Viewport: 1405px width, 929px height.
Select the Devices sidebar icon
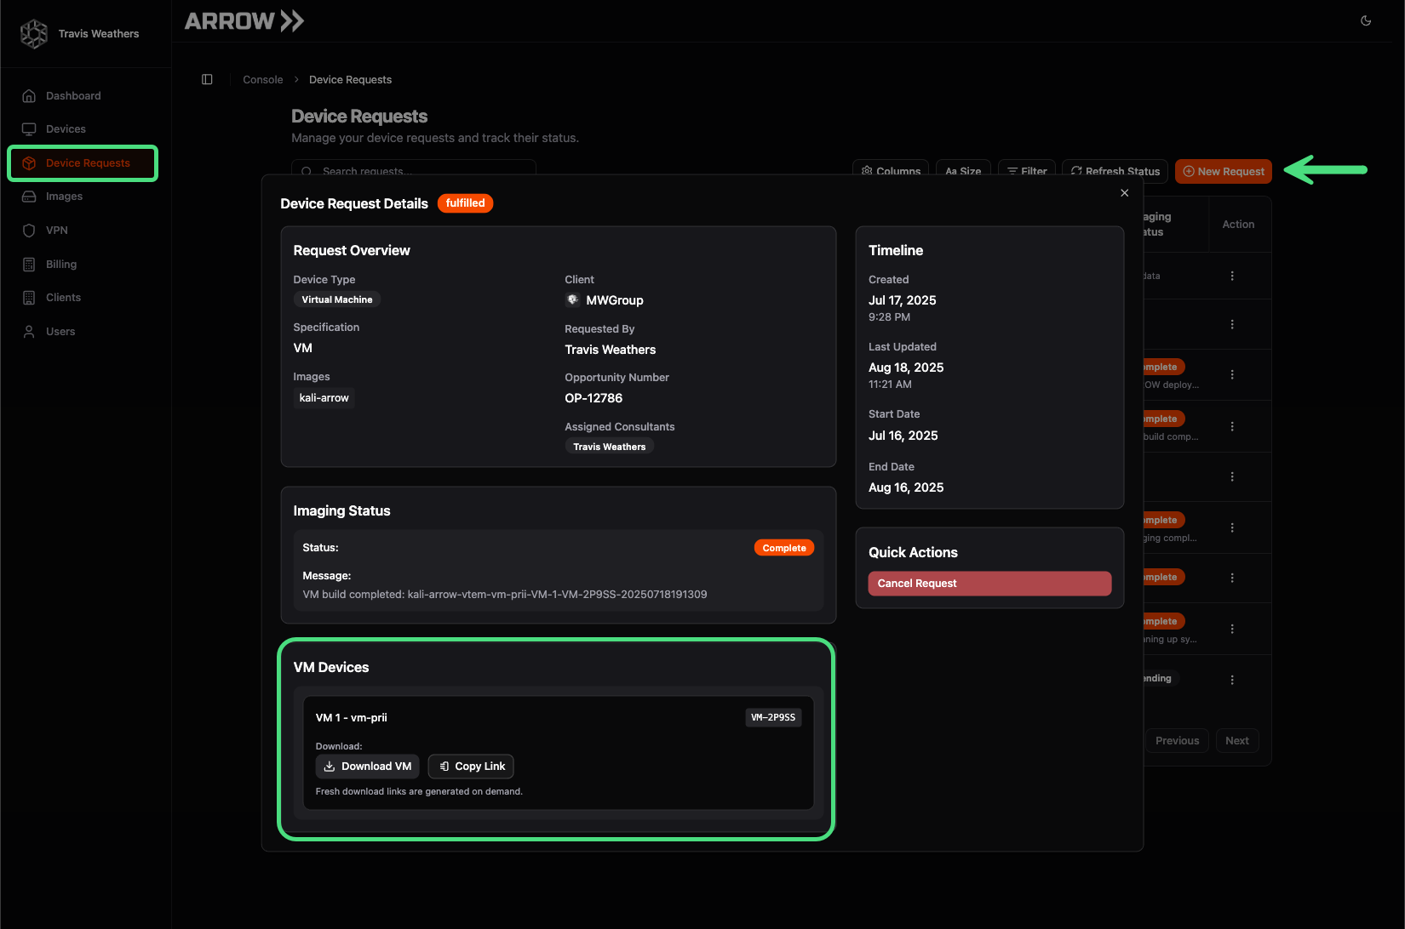click(x=63, y=128)
